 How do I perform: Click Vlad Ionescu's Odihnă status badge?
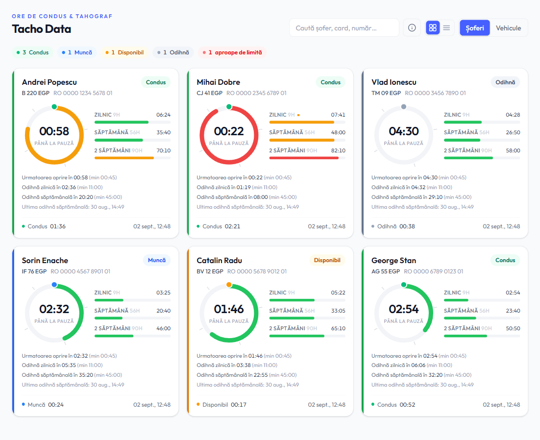[505, 82]
